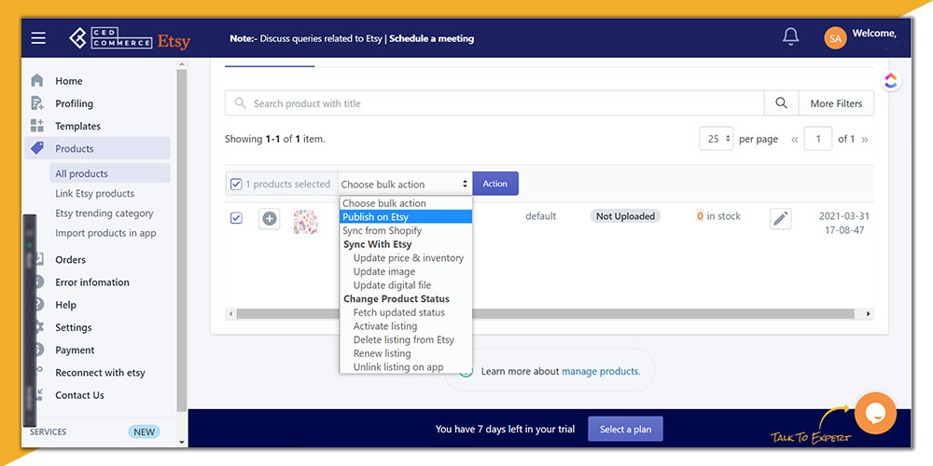
Task: Select Delete listing from Etsy option
Action: 406,340
